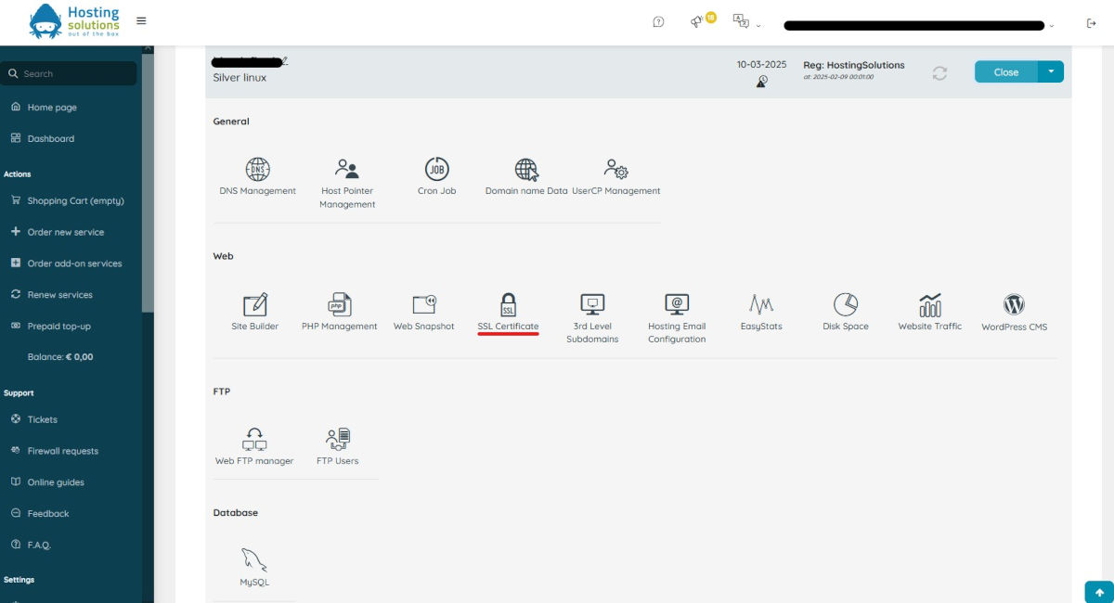Launch the WordPress CMS installer
The image size is (1114, 603).
pos(1014,305)
